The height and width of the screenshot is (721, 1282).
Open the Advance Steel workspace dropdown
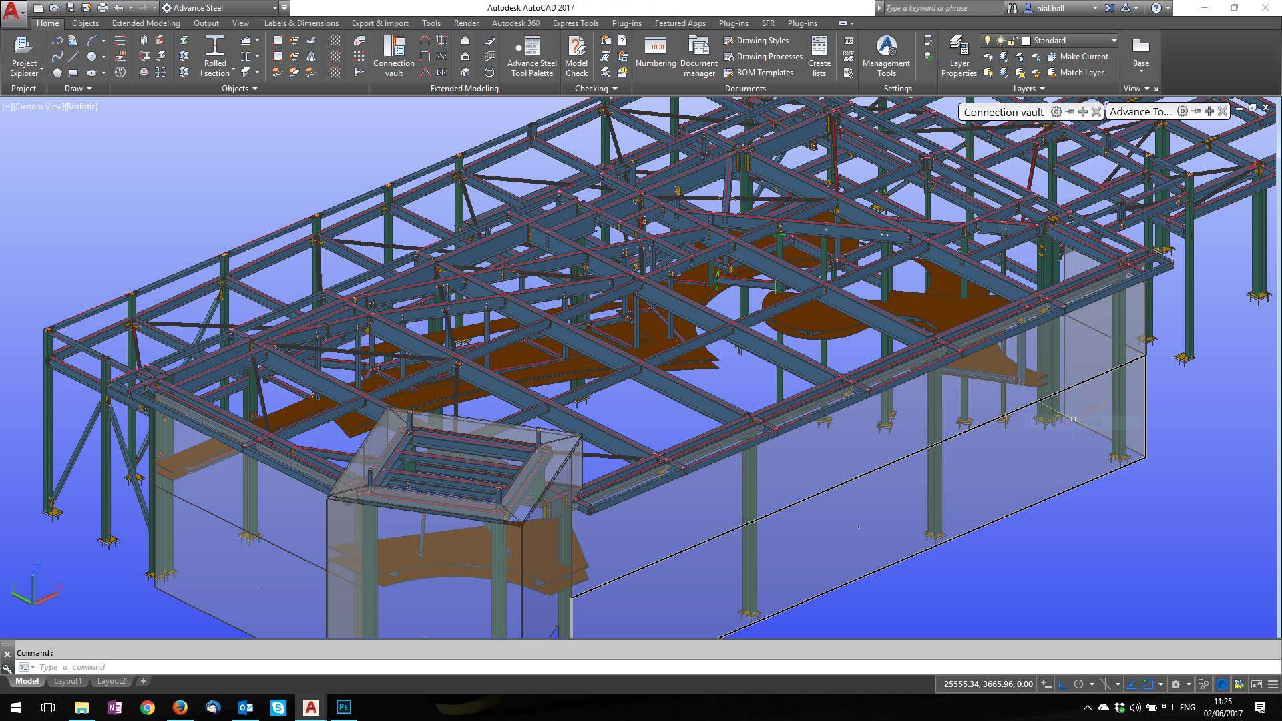pos(220,8)
